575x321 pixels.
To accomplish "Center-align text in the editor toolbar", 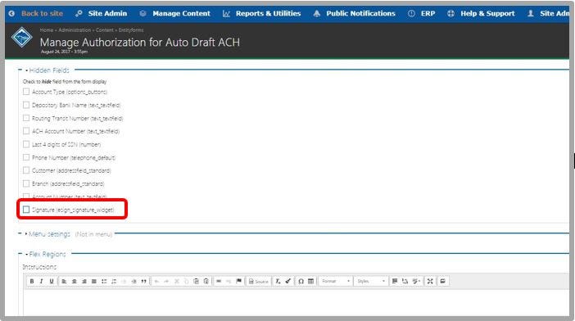I will click(x=74, y=281).
